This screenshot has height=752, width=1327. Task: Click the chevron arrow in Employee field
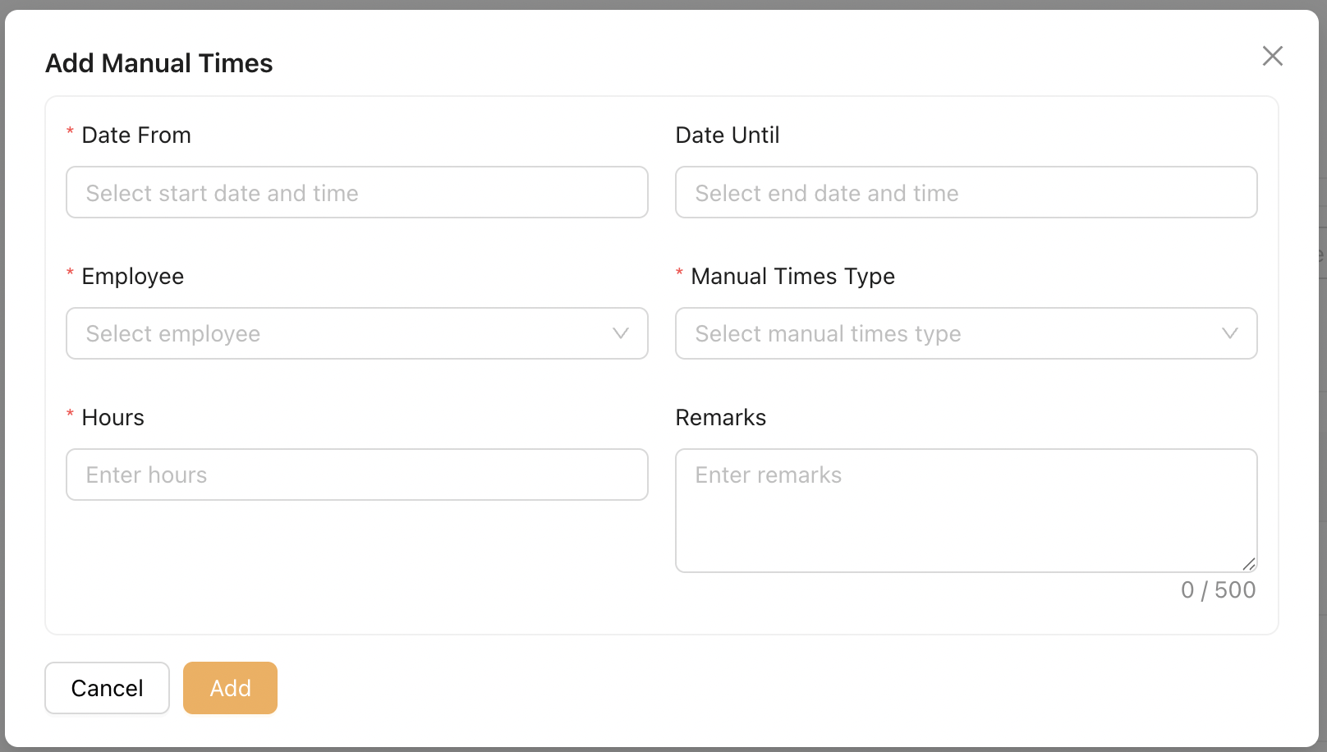coord(621,333)
